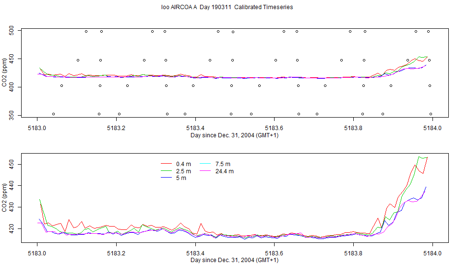Select the red 0.4 m legend line
This screenshot has width=456, height=264.
167,164
